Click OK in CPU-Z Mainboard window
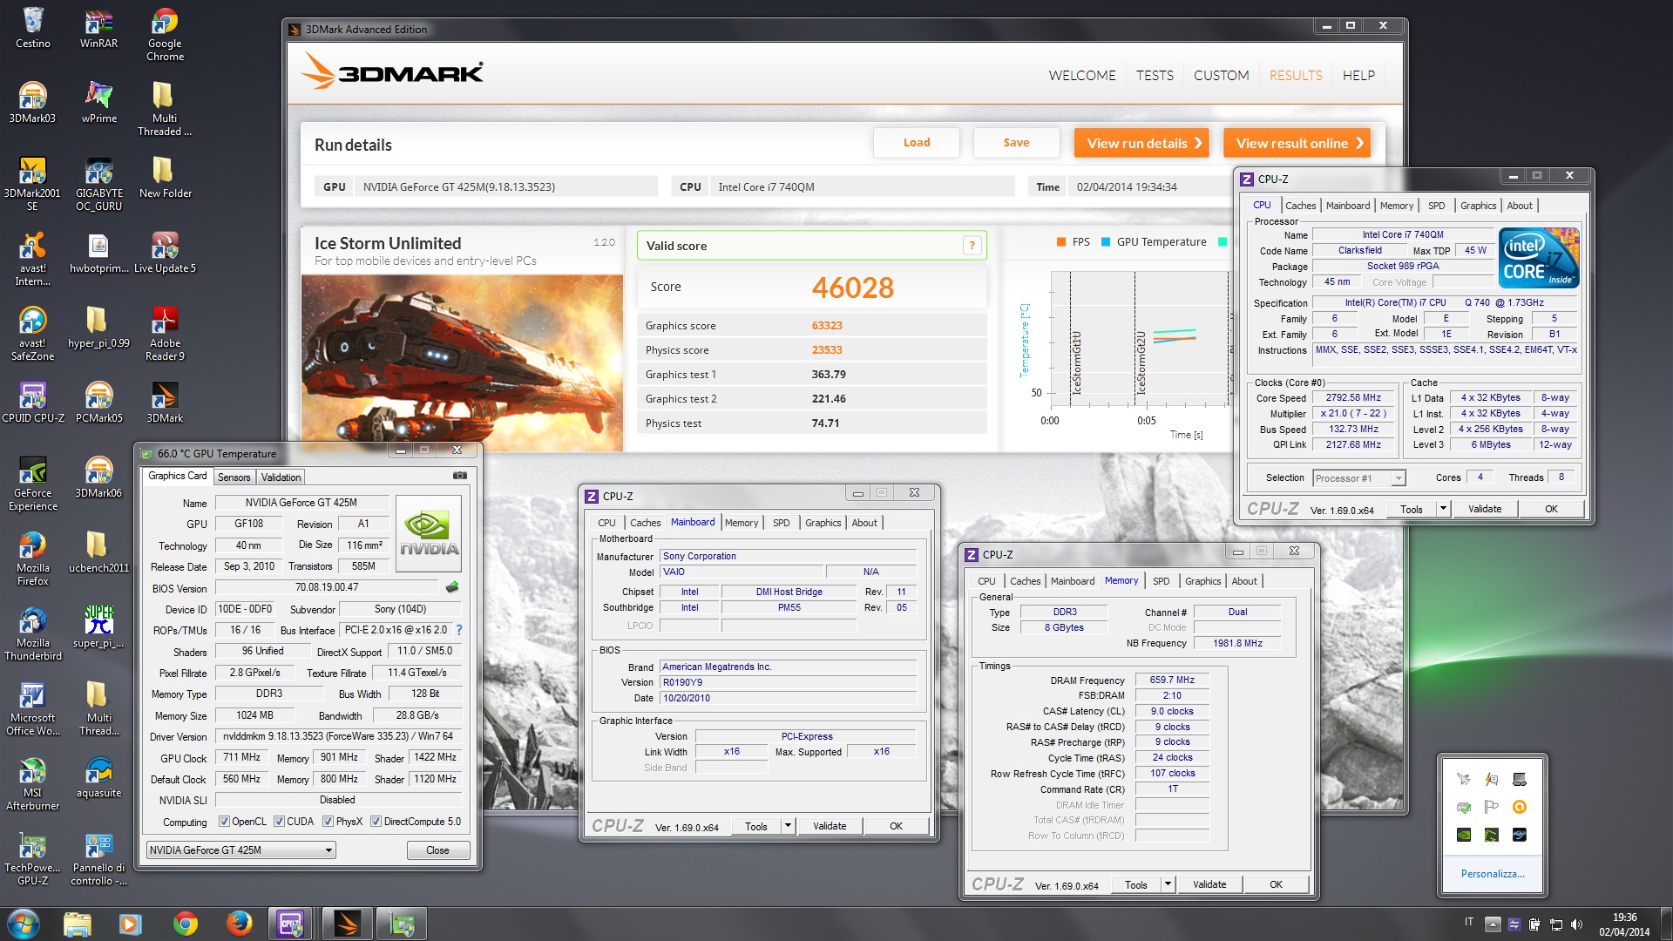 pos(897,826)
